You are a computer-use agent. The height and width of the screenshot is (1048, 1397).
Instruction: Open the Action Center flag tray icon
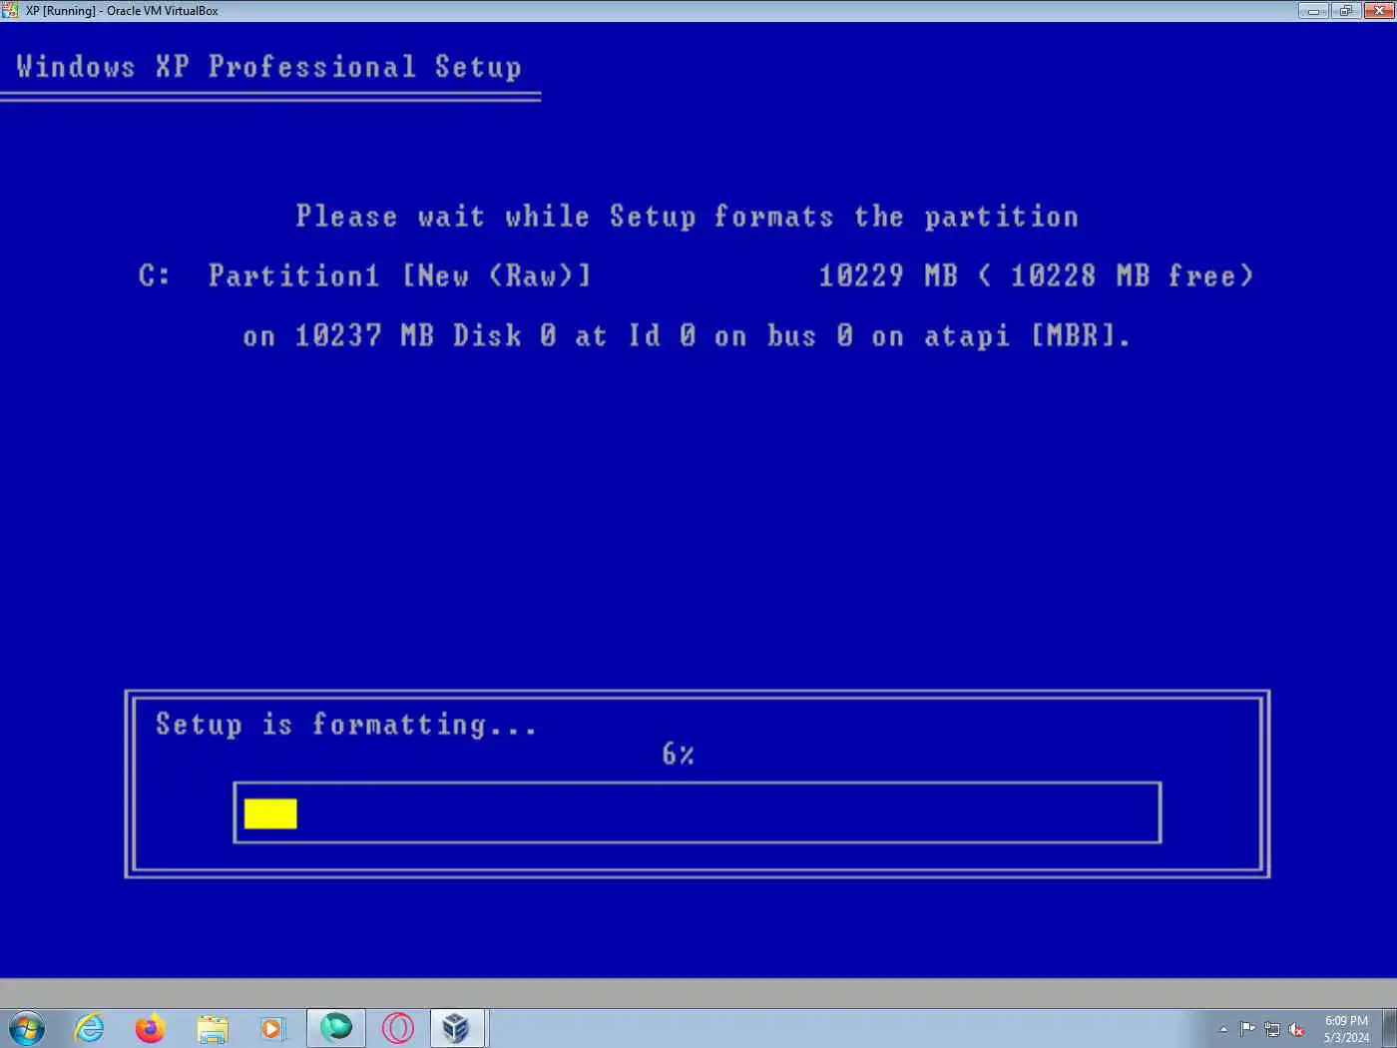tap(1247, 1029)
